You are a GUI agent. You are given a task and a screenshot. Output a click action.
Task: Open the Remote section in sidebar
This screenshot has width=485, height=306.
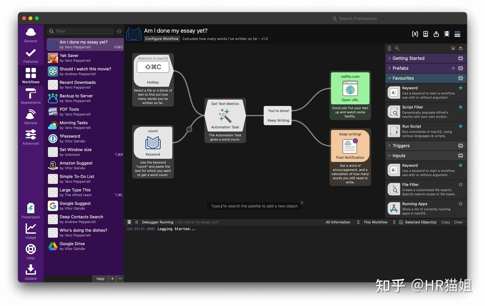(x=31, y=116)
